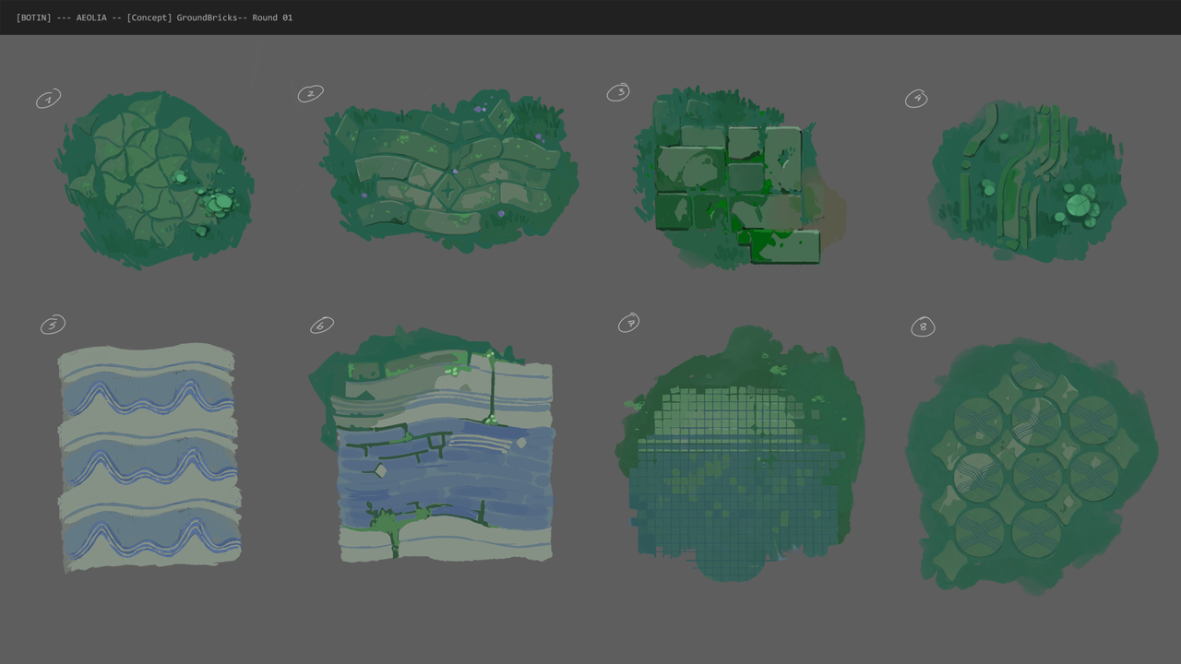1181x664 pixels.
Task: Select the curved cobblestone path concept
Action: [x=450, y=171]
